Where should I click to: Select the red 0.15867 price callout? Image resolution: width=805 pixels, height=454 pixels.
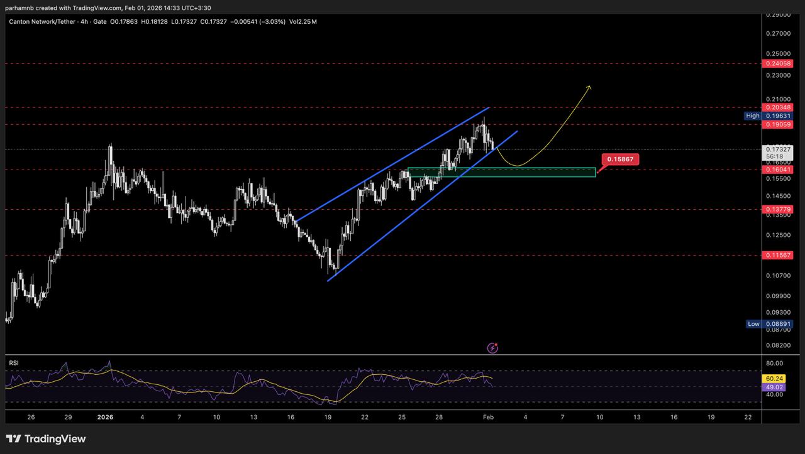[x=621, y=159]
